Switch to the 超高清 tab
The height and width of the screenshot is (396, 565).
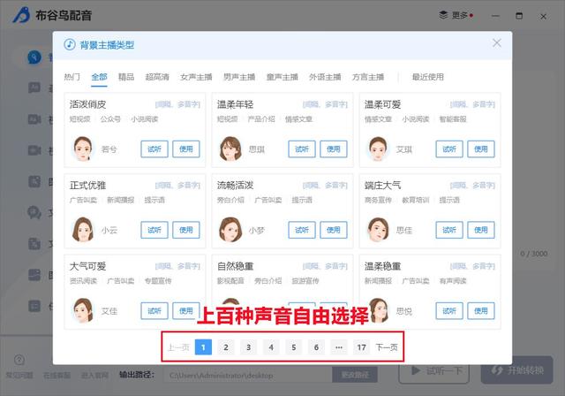tap(157, 77)
